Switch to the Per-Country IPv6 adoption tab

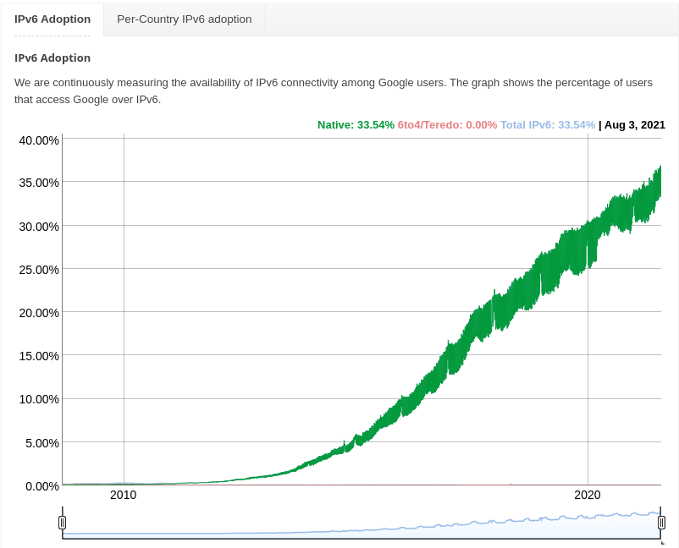[x=183, y=19]
